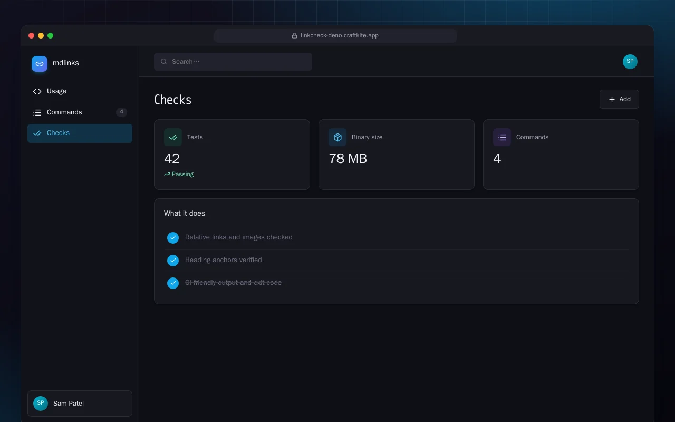This screenshot has height=422, width=675.
Task: Open the Sam Patel profile card
Action: [80, 404]
